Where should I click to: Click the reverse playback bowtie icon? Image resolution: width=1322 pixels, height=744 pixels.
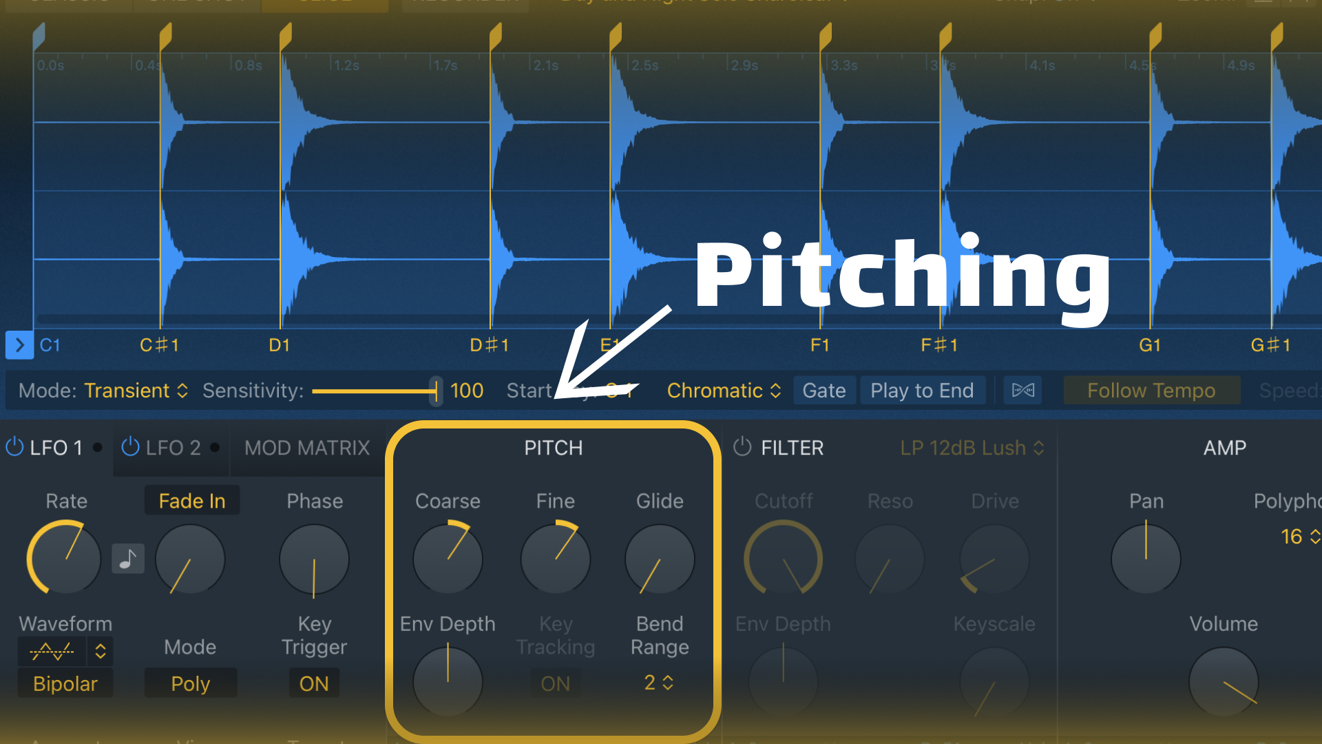(1022, 391)
